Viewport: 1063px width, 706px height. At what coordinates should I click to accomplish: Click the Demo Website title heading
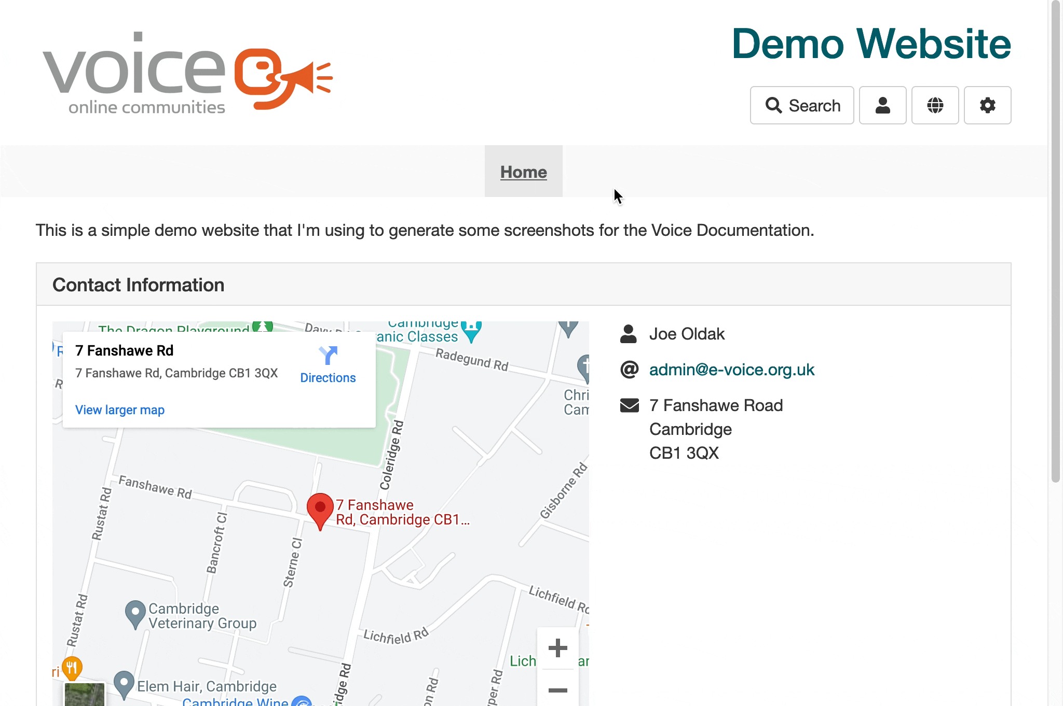pyautogui.click(x=871, y=44)
